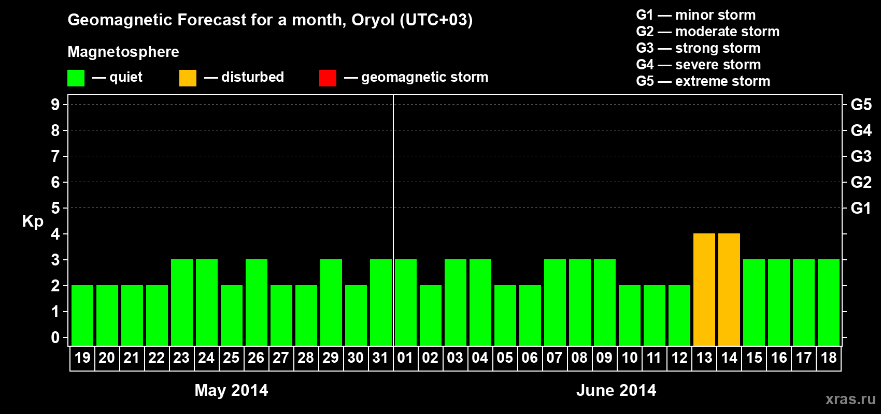Click the date label 05
Screen dimensions: 881x414
(x=505, y=358)
